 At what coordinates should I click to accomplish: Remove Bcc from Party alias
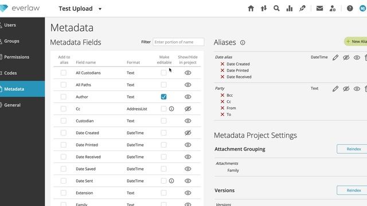click(x=222, y=95)
